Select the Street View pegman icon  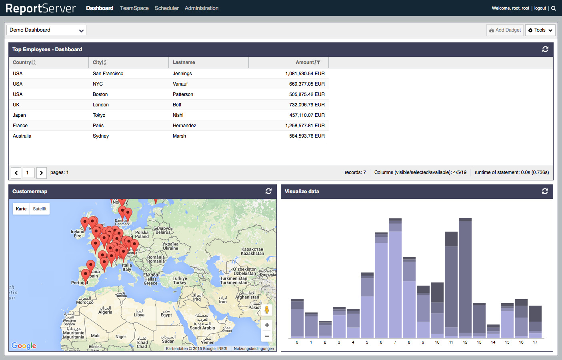(x=267, y=310)
